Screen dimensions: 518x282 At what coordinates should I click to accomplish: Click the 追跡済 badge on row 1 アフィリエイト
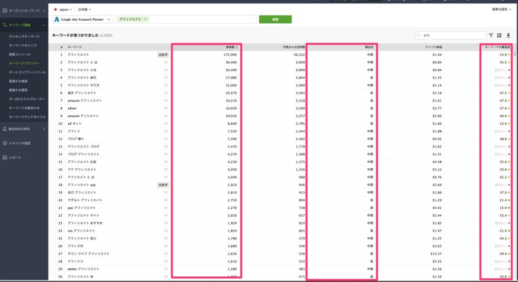tap(163, 55)
